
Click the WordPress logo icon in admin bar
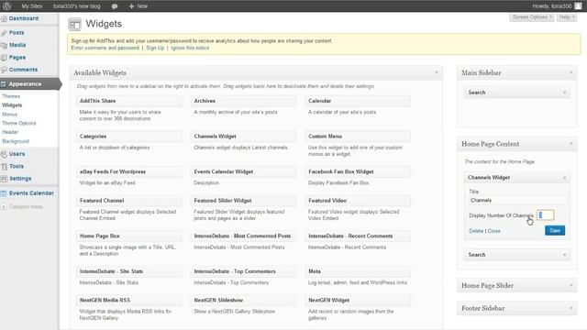(6, 6)
